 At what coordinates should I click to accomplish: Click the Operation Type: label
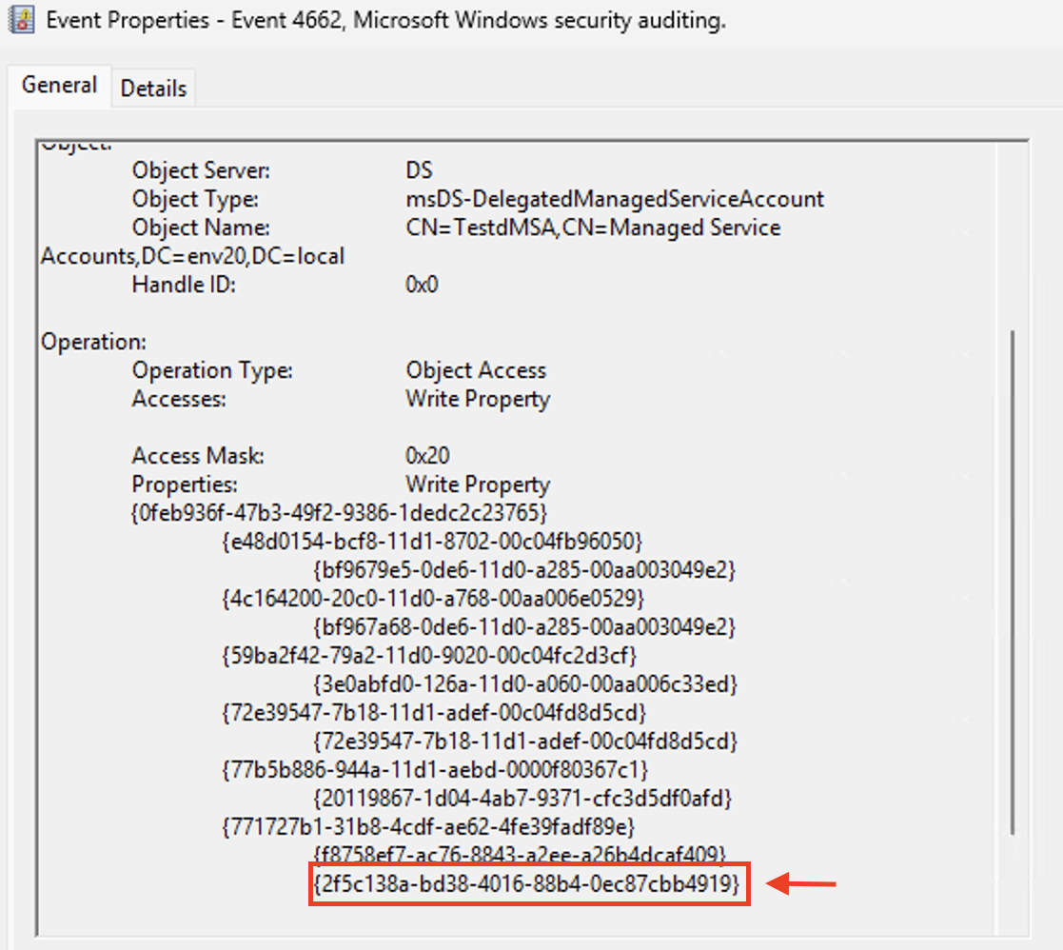tap(212, 370)
